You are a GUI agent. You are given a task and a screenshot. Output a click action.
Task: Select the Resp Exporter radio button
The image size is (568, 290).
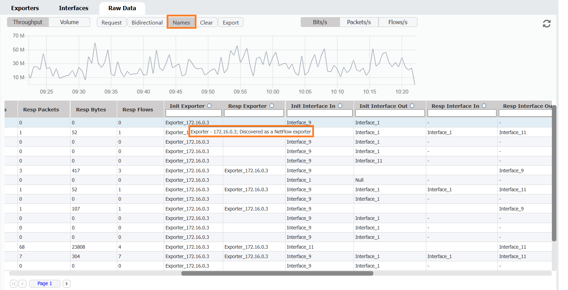click(272, 106)
